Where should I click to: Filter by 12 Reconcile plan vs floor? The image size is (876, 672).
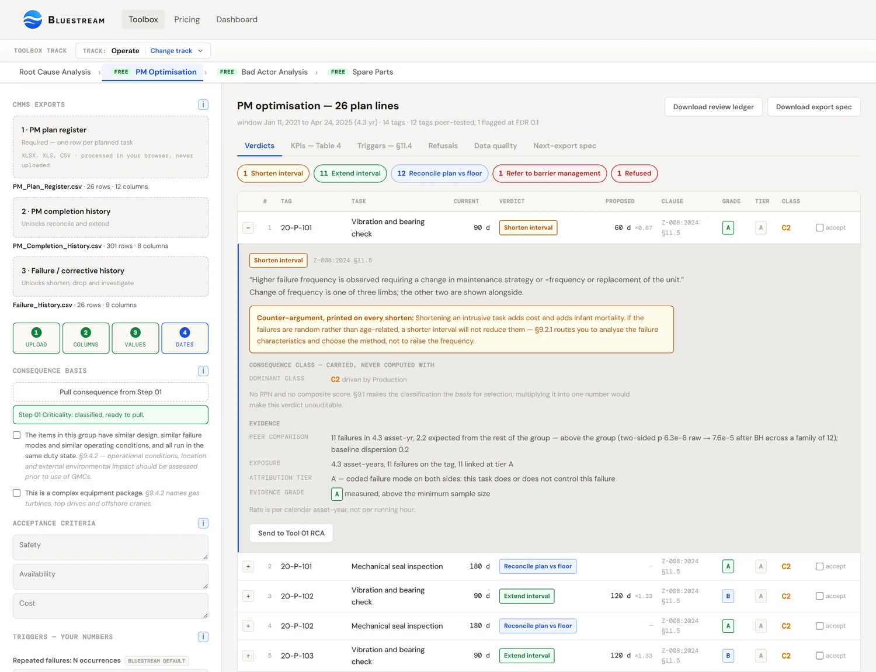(x=440, y=174)
